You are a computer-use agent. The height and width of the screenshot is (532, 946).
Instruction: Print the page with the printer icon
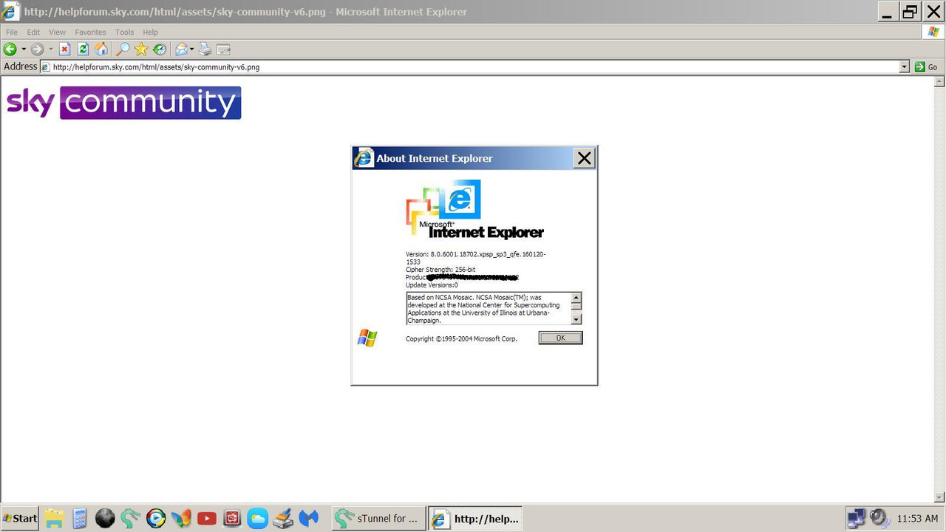pos(205,50)
